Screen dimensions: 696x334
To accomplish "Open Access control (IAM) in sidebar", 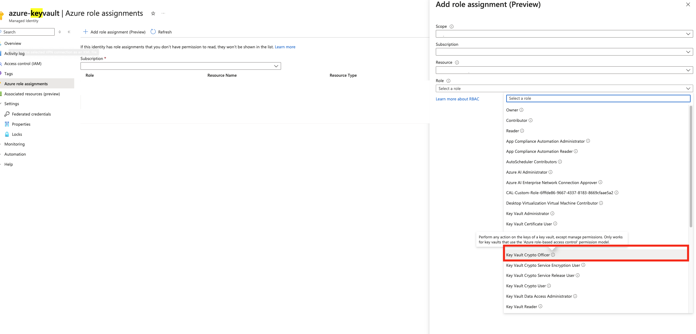I will (23, 64).
